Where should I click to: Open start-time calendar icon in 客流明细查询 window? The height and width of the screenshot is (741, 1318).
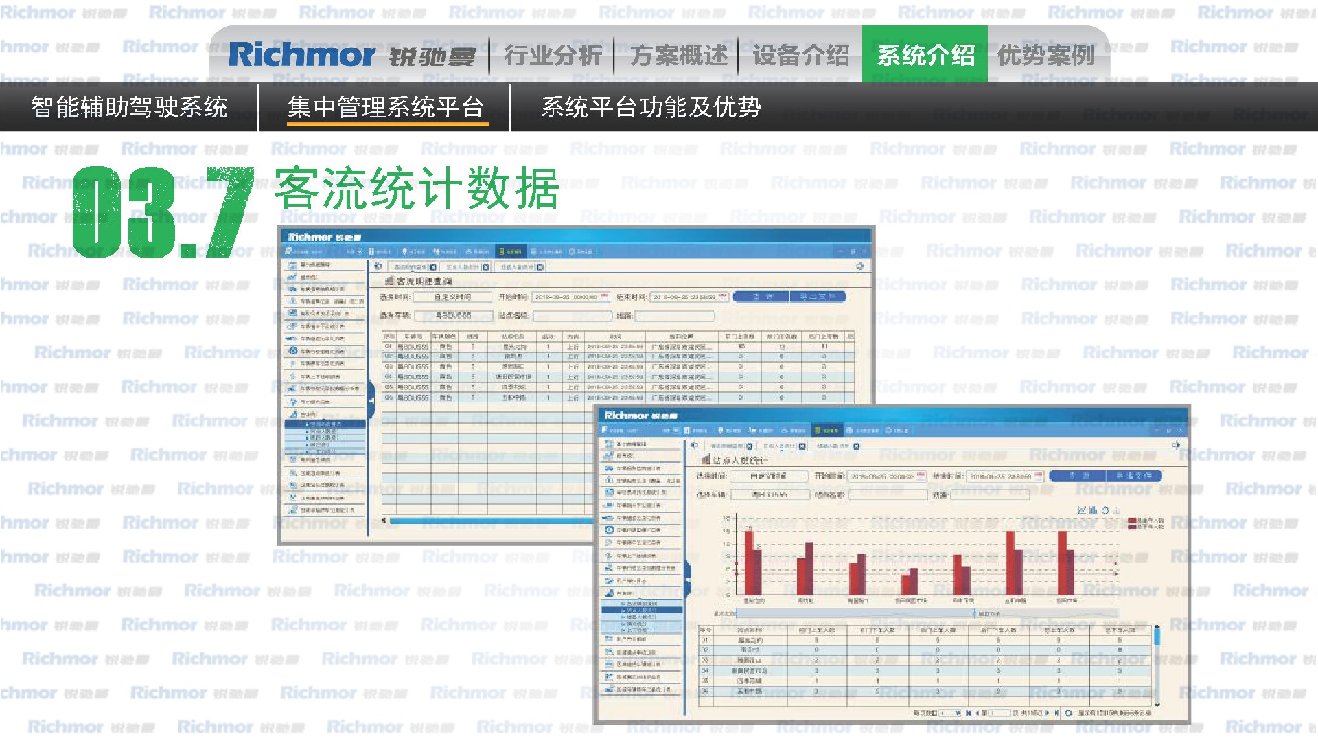pyautogui.click(x=605, y=297)
